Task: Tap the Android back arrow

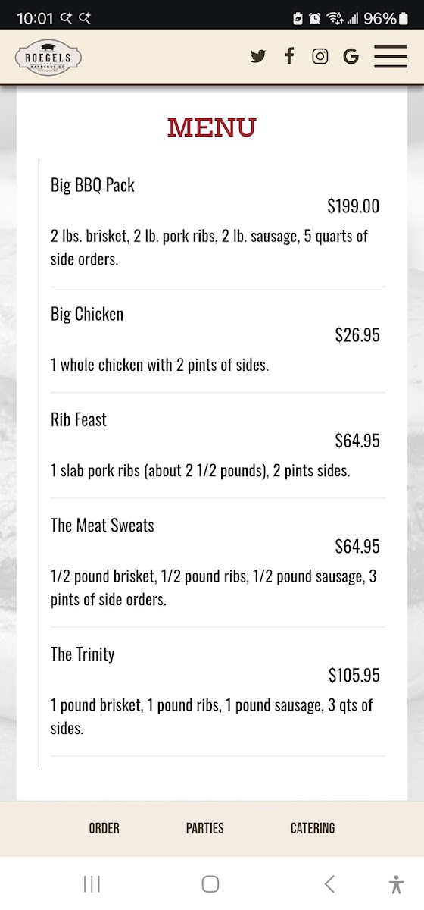Action: point(329,884)
